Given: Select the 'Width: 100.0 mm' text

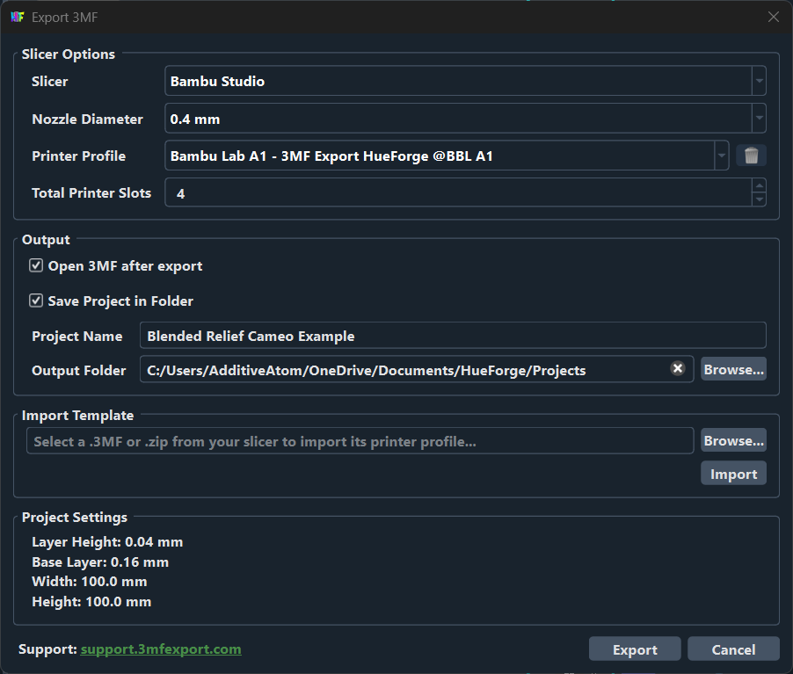Looking at the screenshot, I should [90, 582].
